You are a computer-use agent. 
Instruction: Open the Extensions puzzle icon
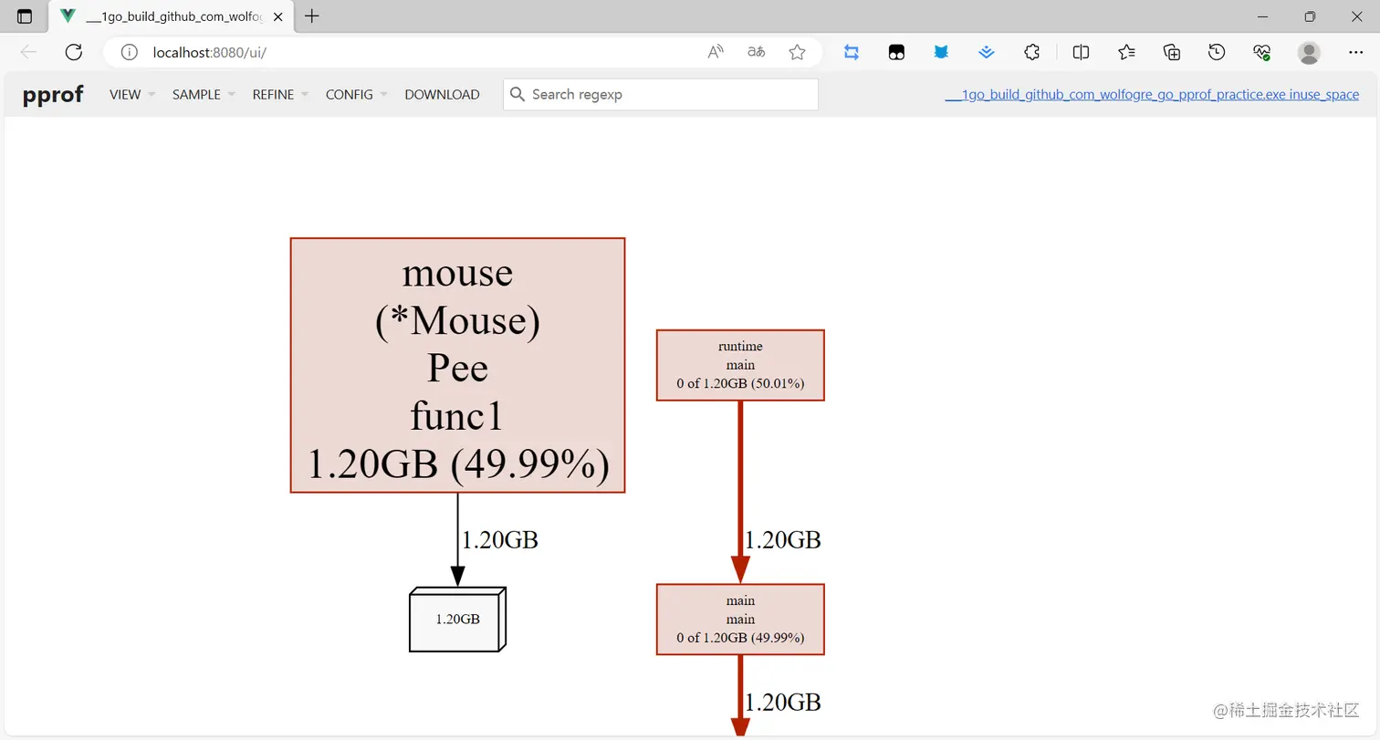pos(1032,52)
